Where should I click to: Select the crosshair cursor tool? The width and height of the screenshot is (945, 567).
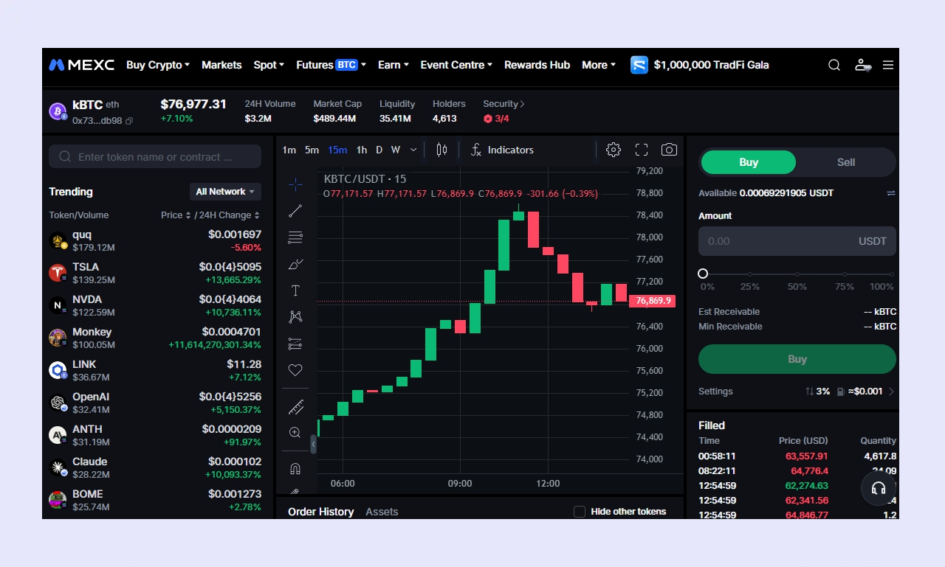click(295, 184)
